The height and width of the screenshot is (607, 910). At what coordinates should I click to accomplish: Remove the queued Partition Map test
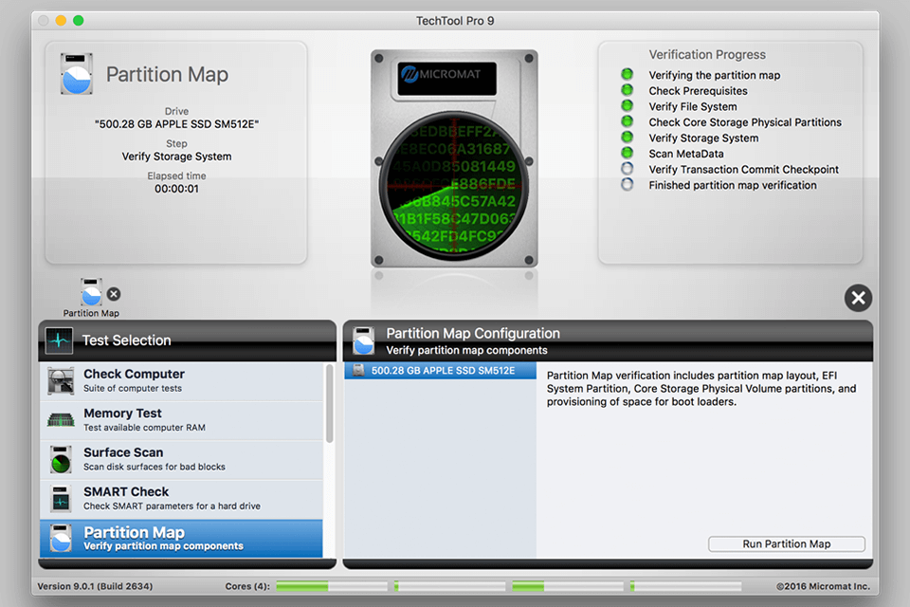click(x=114, y=294)
